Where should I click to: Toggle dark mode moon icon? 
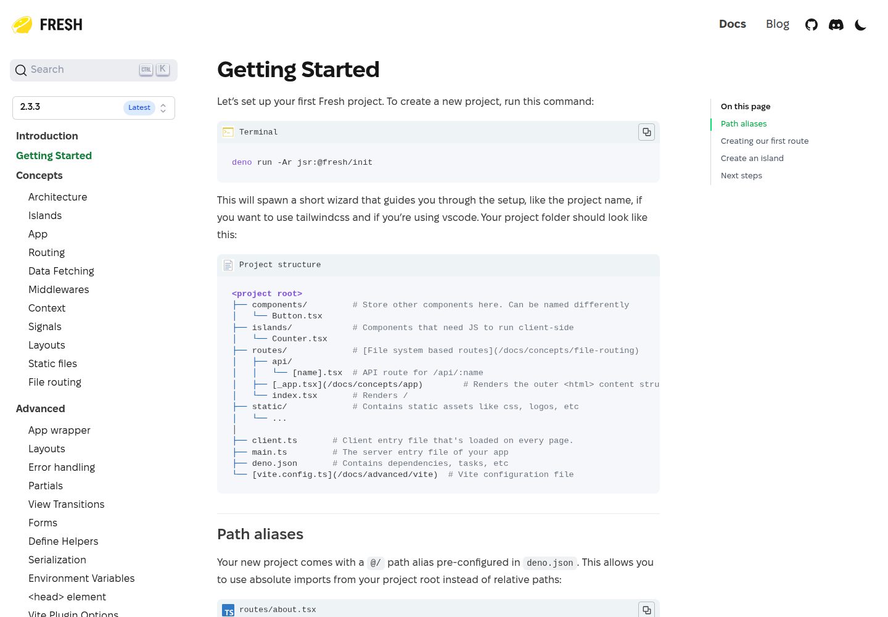tap(861, 25)
